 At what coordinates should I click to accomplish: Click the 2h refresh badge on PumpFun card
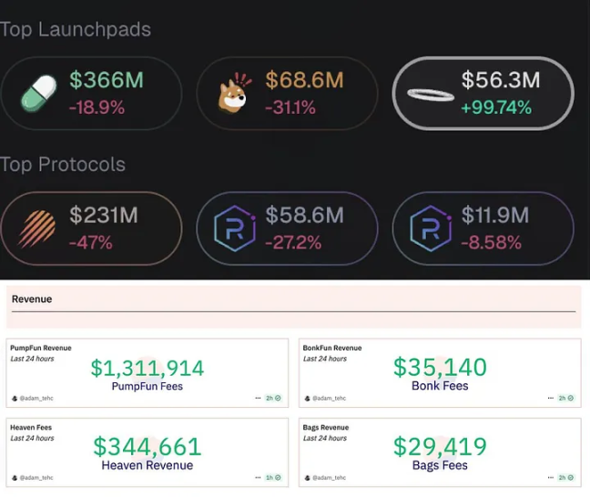273,398
